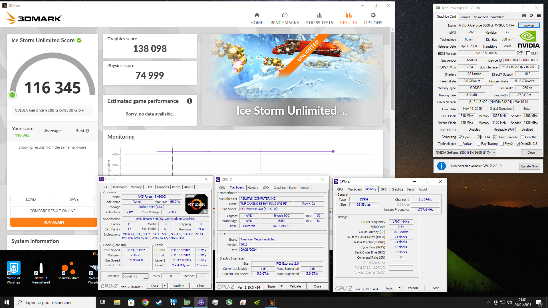This screenshot has width=548, height=308.
Task: Open 3DMark from the taskbar
Action: [x=271, y=302]
